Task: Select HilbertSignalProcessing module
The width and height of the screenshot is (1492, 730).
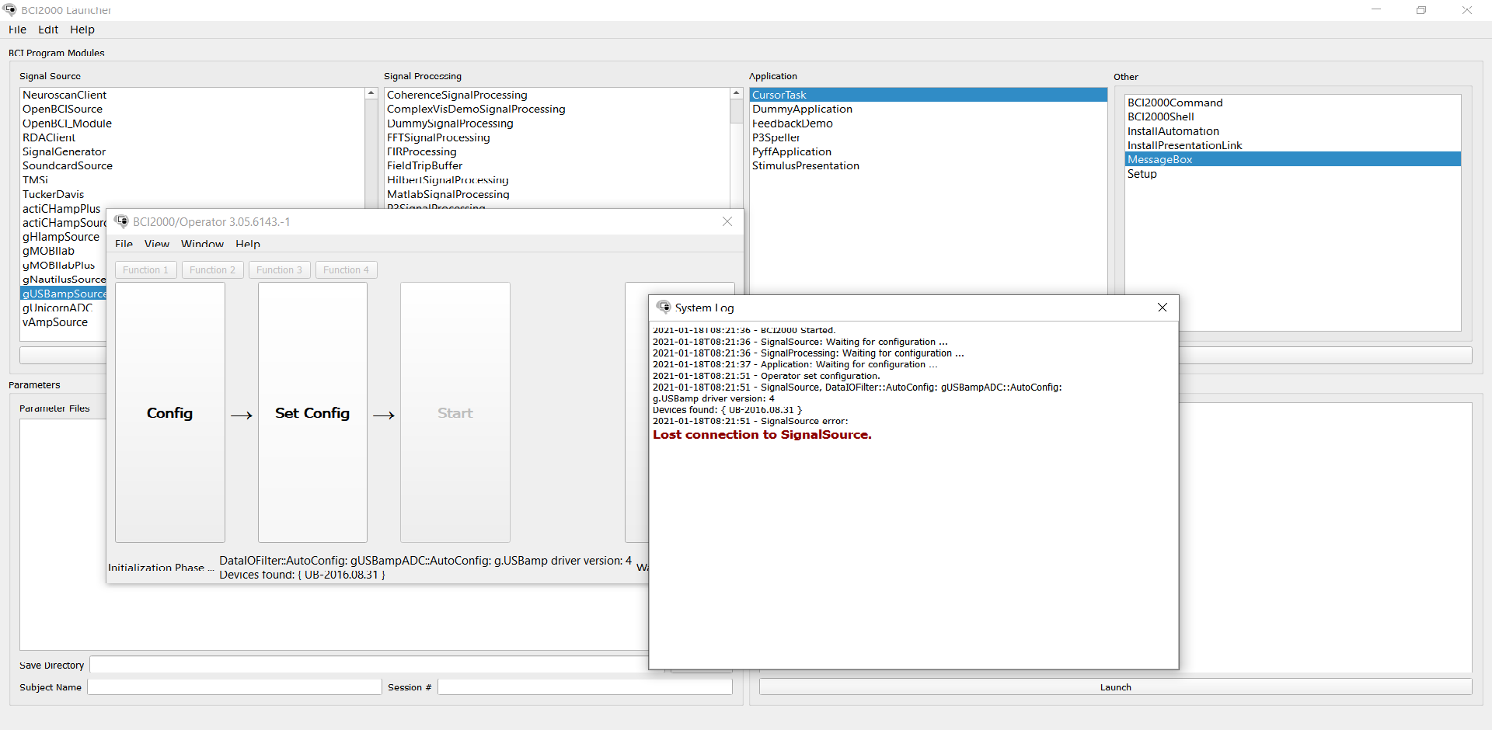Action: pyautogui.click(x=448, y=180)
